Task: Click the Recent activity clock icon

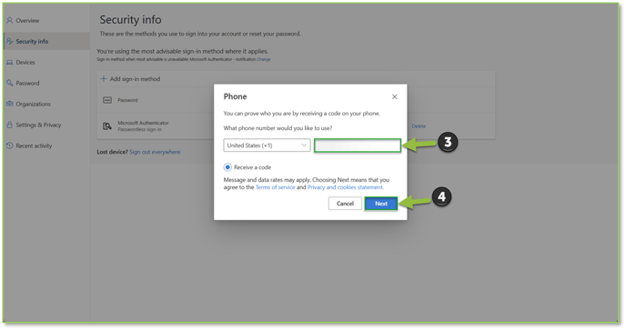Action: tap(10, 145)
